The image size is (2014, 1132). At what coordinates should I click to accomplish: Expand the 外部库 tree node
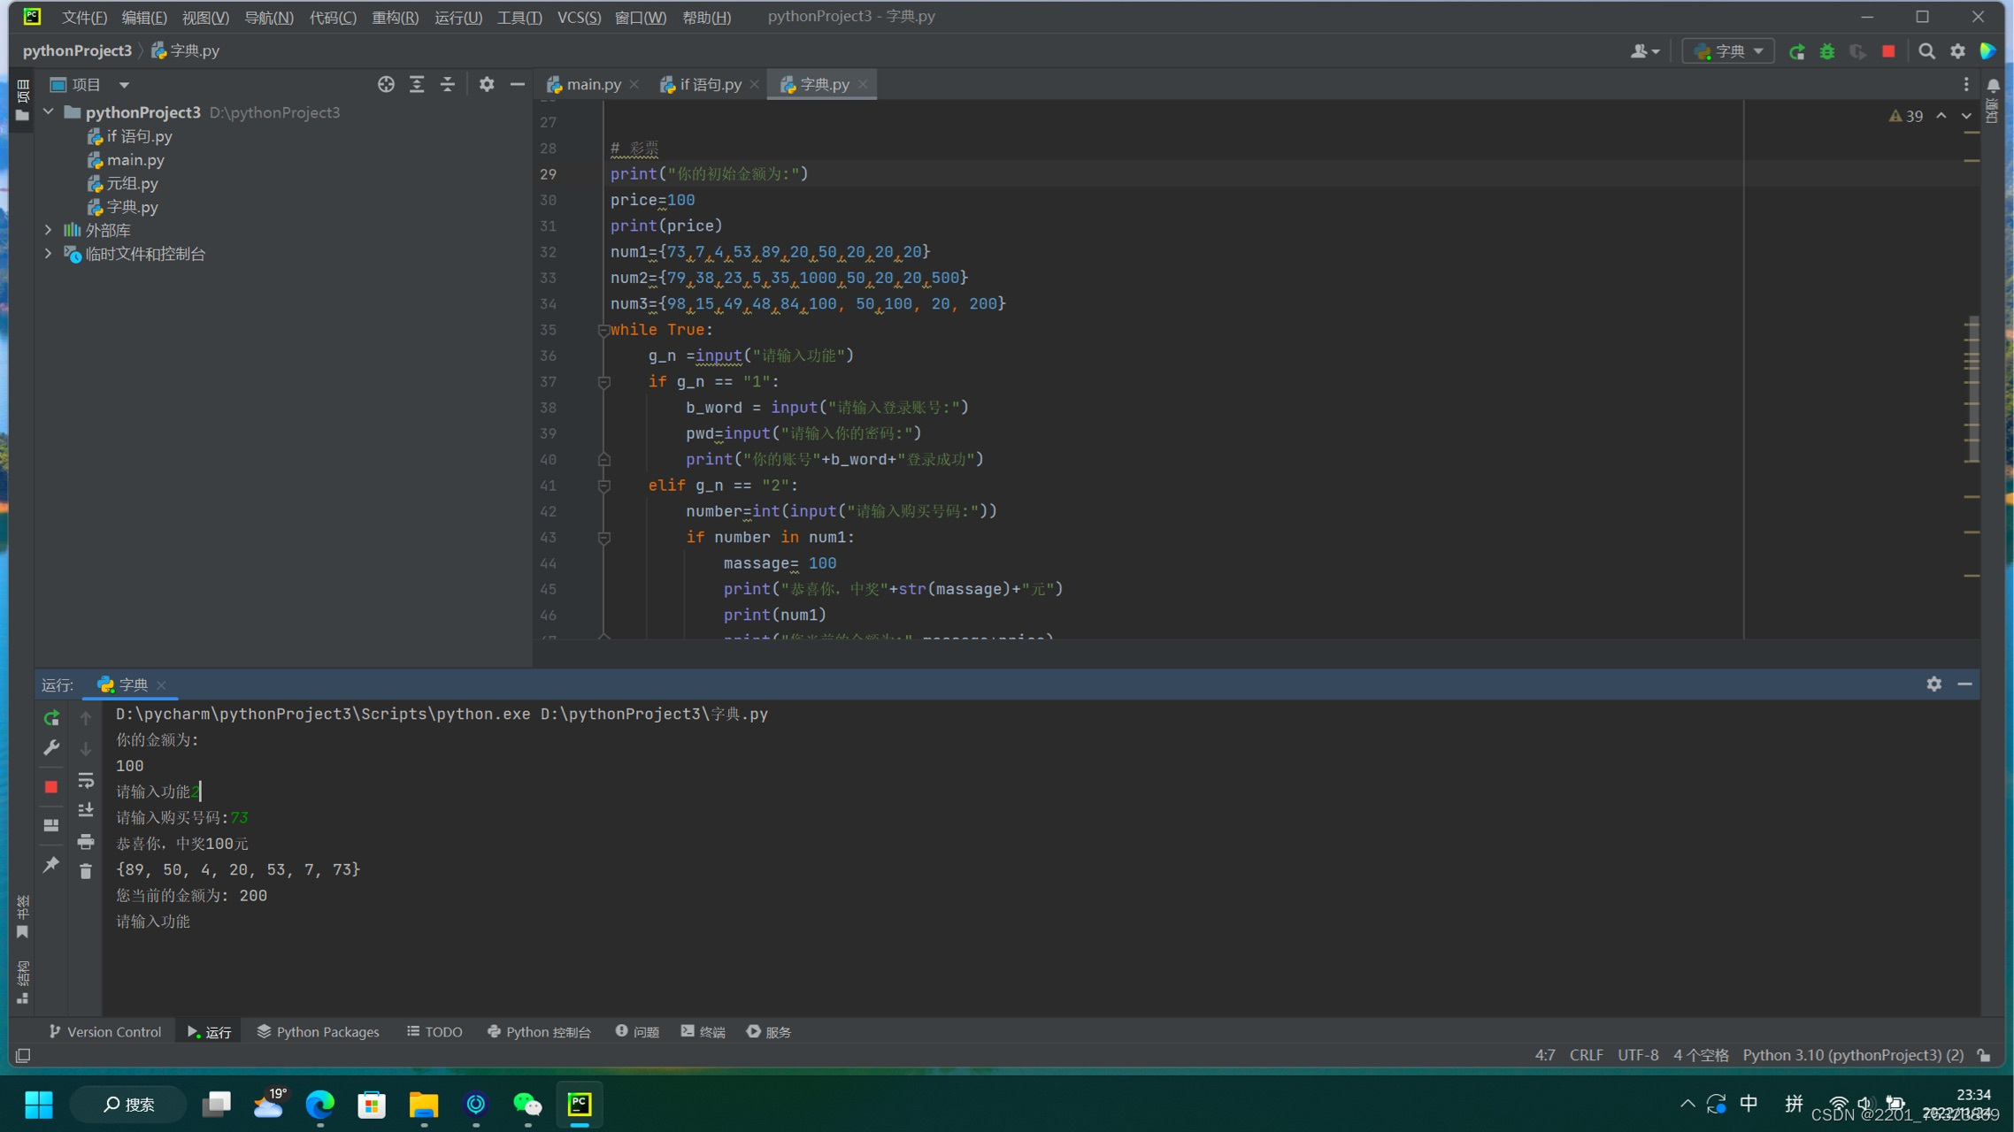point(49,230)
